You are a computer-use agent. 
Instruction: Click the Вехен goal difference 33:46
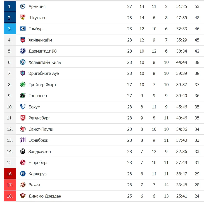[x=181, y=185]
